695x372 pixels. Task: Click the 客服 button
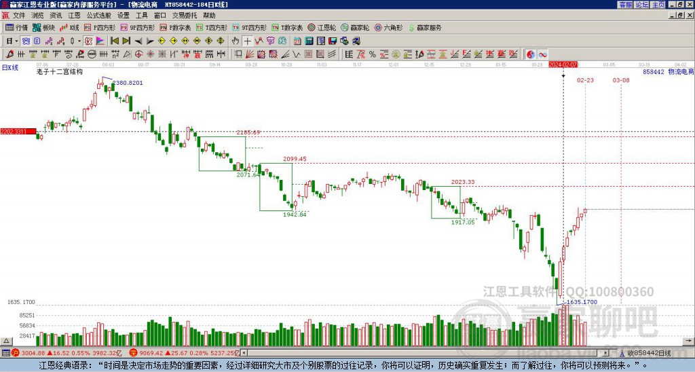point(625,5)
